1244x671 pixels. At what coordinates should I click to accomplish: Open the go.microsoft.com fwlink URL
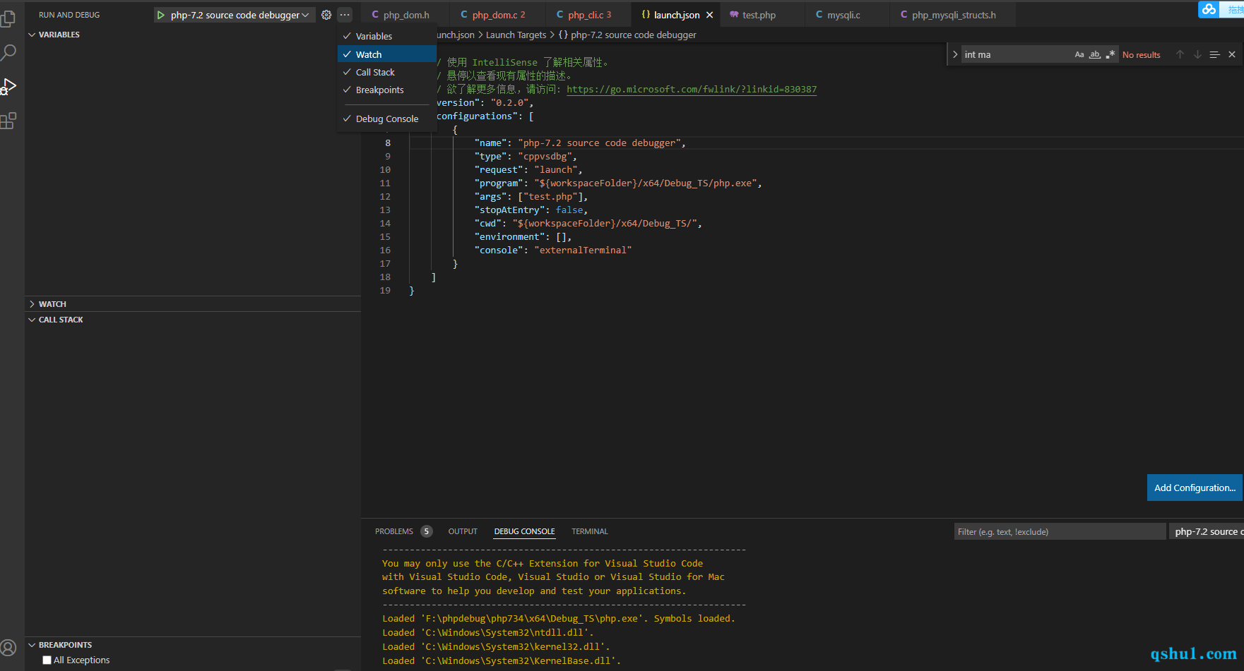tap(692, 90)
